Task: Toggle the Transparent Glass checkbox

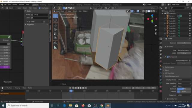Action: tap(190, 61)
